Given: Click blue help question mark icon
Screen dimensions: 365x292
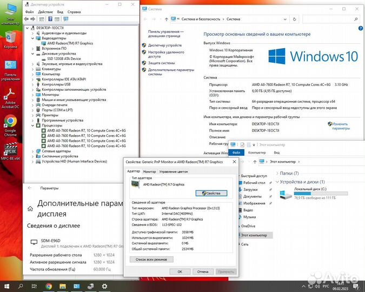Looking at the screenshot, I should click(x=361, y=29).
